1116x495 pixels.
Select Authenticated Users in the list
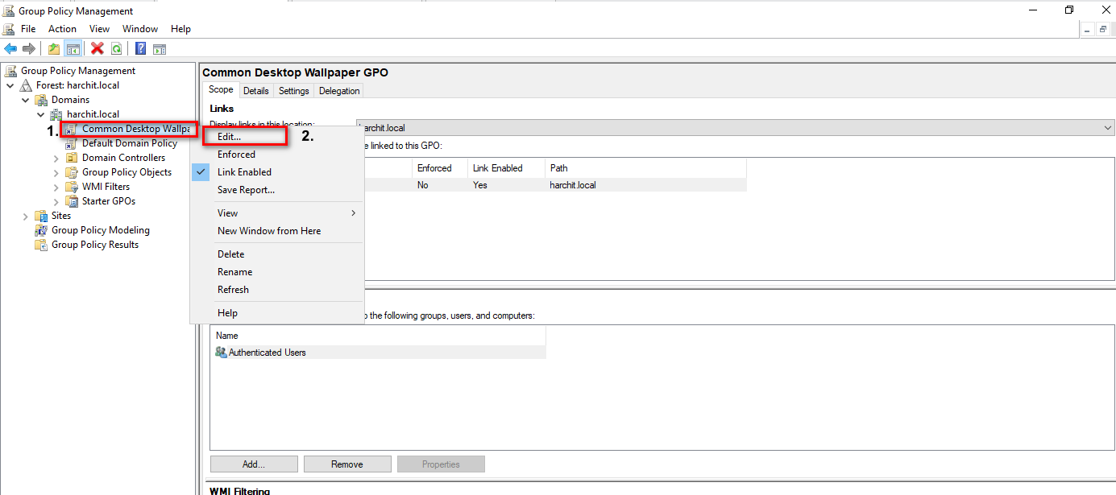[x=267, y=353]
